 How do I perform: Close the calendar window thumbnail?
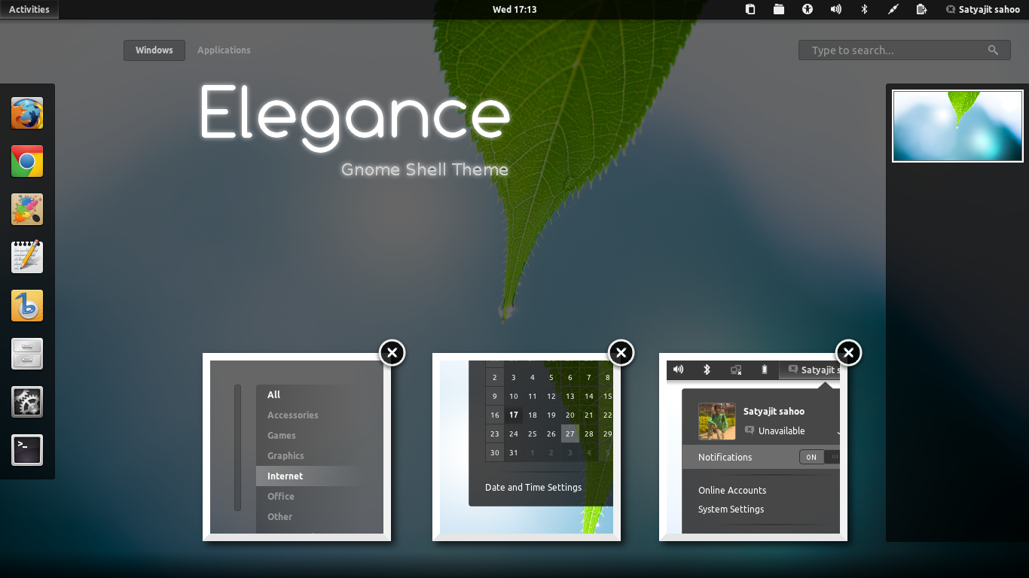coord(621,352)
